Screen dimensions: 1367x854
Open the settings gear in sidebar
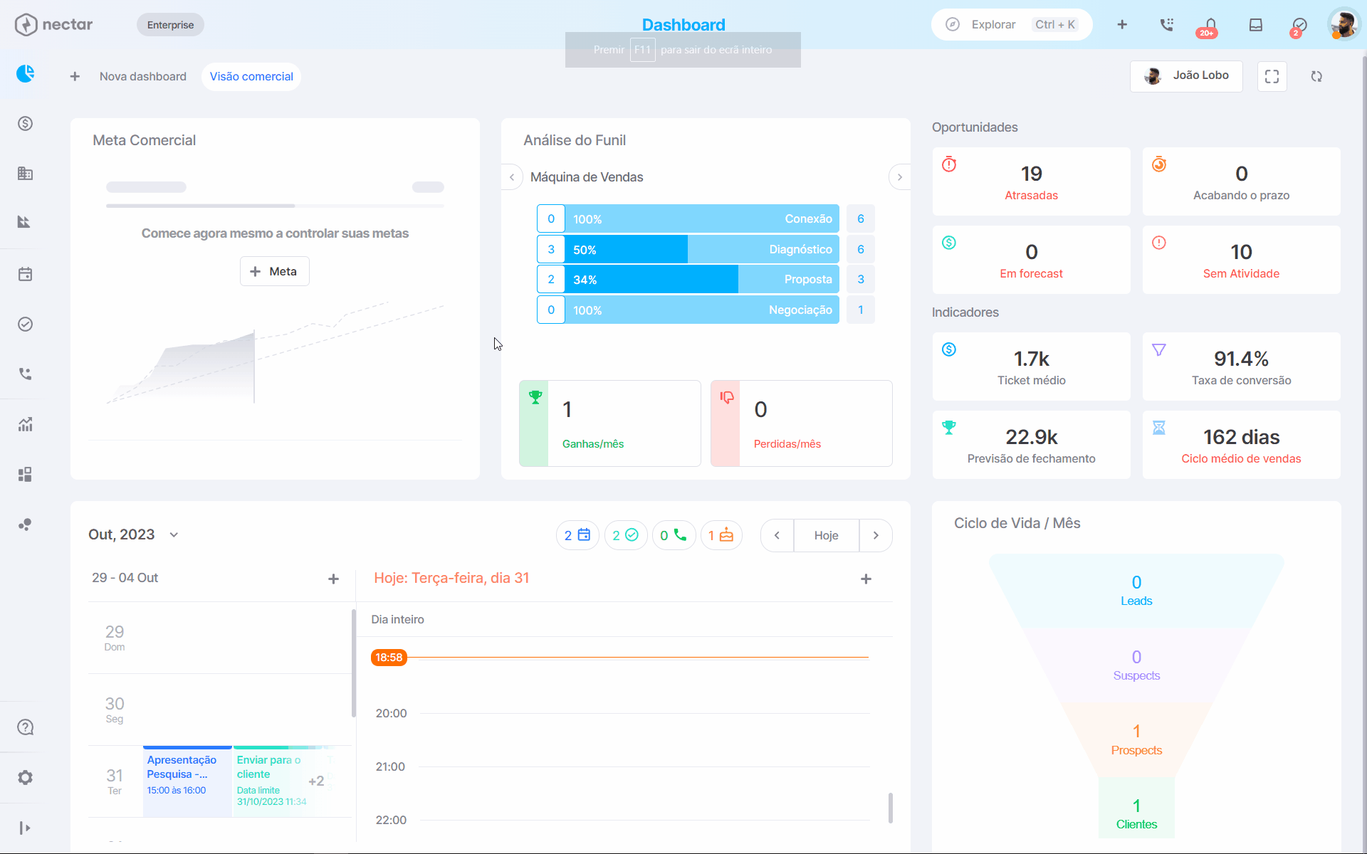[x=25, y=777]
